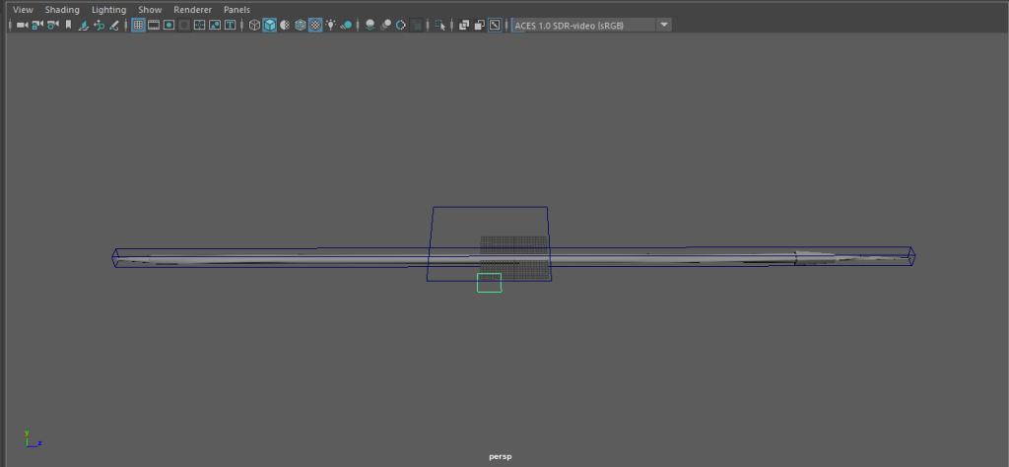Open the Panels menu
This screenshot has height=467, width=1009.
pyautogui.click(x=236, y=10)
